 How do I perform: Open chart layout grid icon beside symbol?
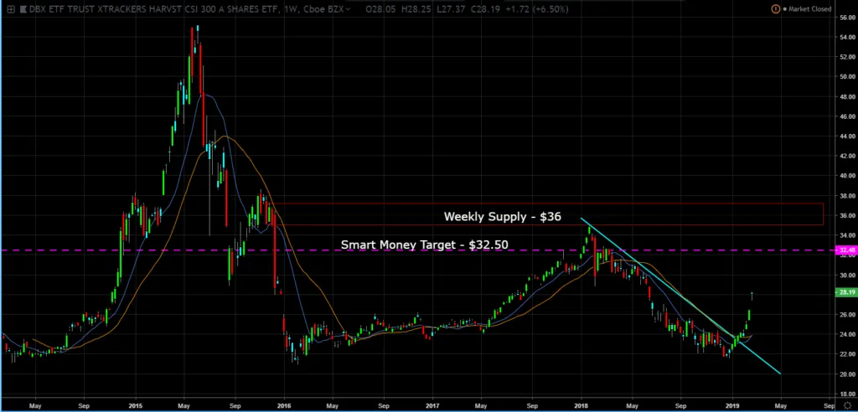pyautogui.click(x=11, y=8)
